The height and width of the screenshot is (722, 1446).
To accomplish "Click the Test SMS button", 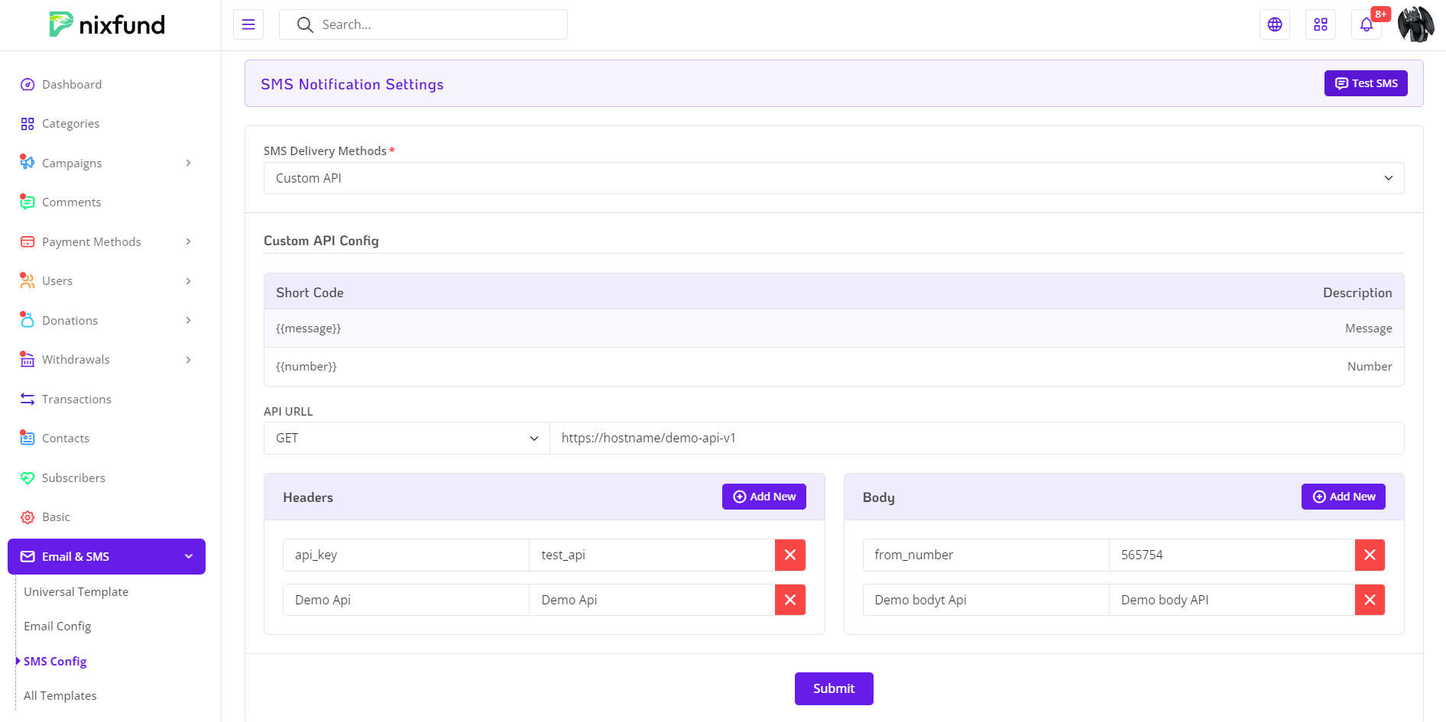I will point(1365,83).
